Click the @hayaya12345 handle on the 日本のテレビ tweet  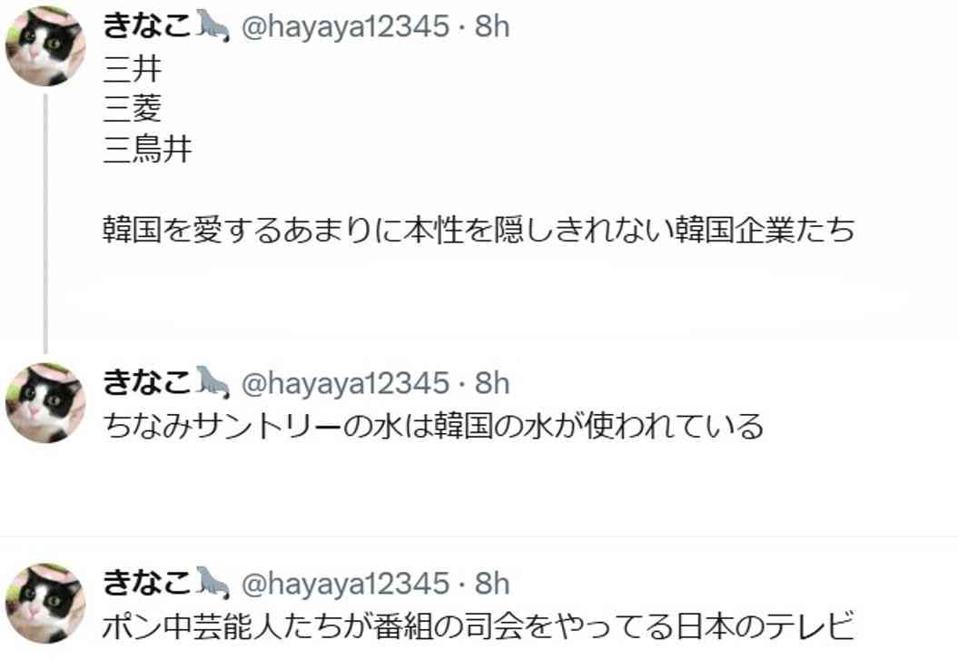(x=346, y=584)
